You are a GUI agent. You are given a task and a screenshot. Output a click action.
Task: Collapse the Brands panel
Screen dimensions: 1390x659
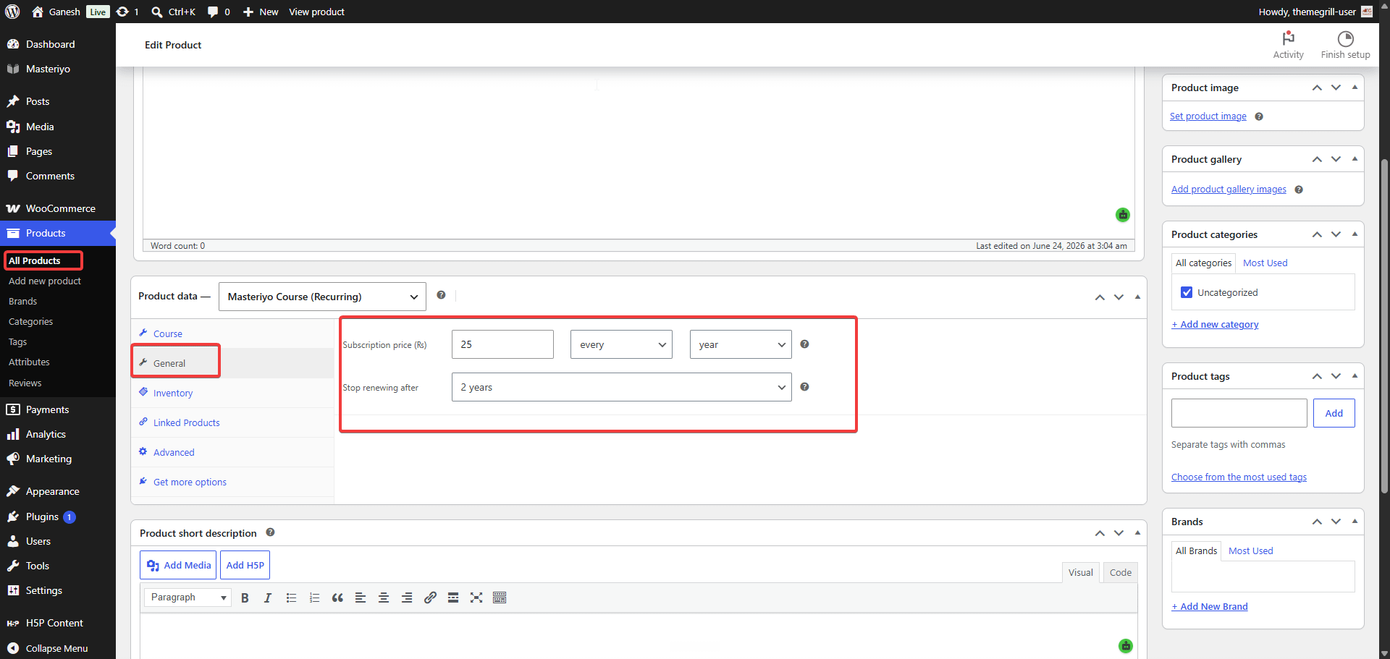click(x=1355, y=522)
